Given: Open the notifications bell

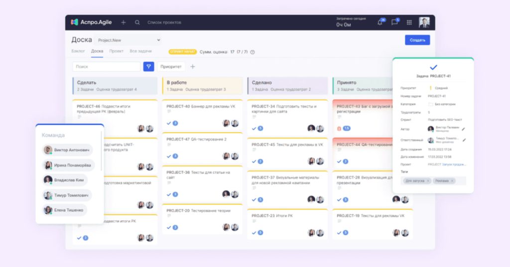Looking at the screenshot, I should click(380, 22).
